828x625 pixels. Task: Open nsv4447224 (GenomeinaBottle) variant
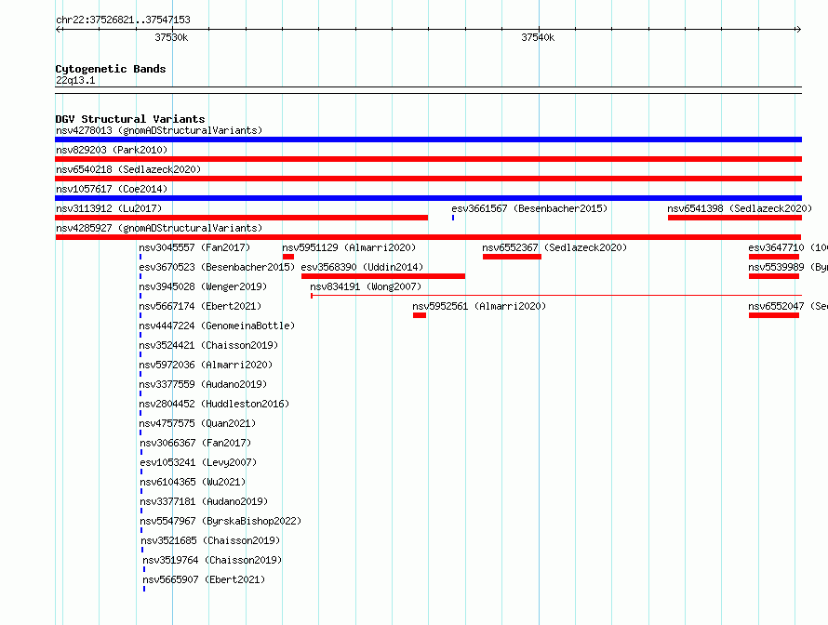pyautogui.click(x=217, y=326)
